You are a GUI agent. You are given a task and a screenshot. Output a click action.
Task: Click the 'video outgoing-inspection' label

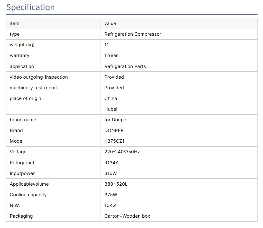click(39, 77)
